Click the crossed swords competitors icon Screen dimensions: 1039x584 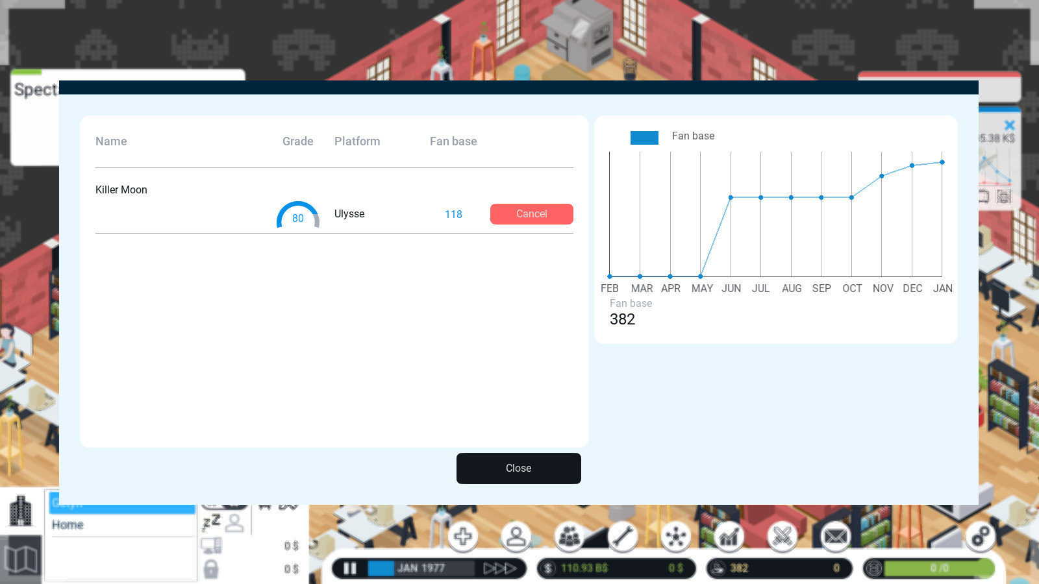click(x=782, y=537)
